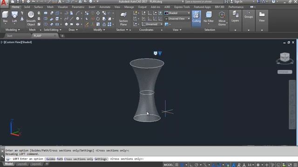Open the Unnamed UCS dropdown
298x167 pixels.
pos(152,24)
